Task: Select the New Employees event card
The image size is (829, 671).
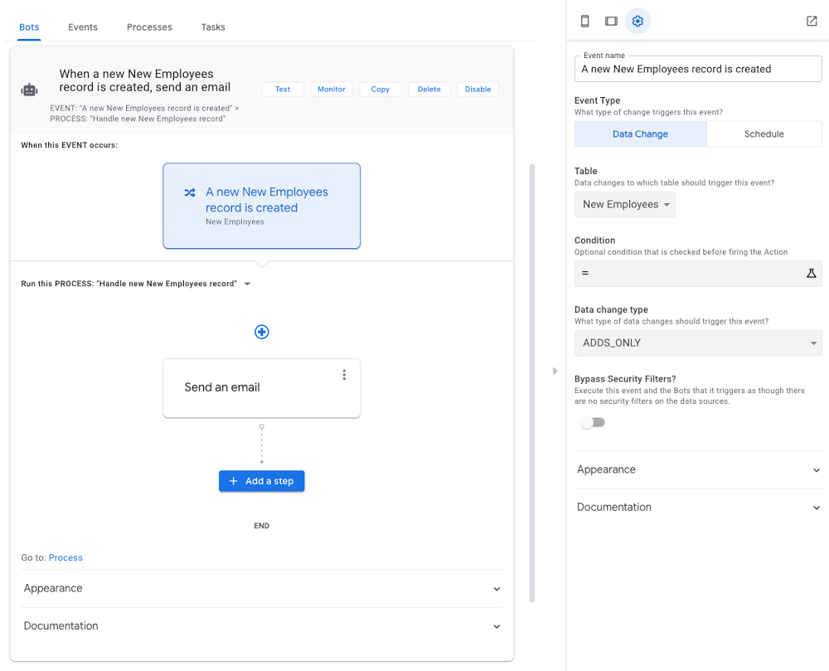Action: tap(262, 206)
